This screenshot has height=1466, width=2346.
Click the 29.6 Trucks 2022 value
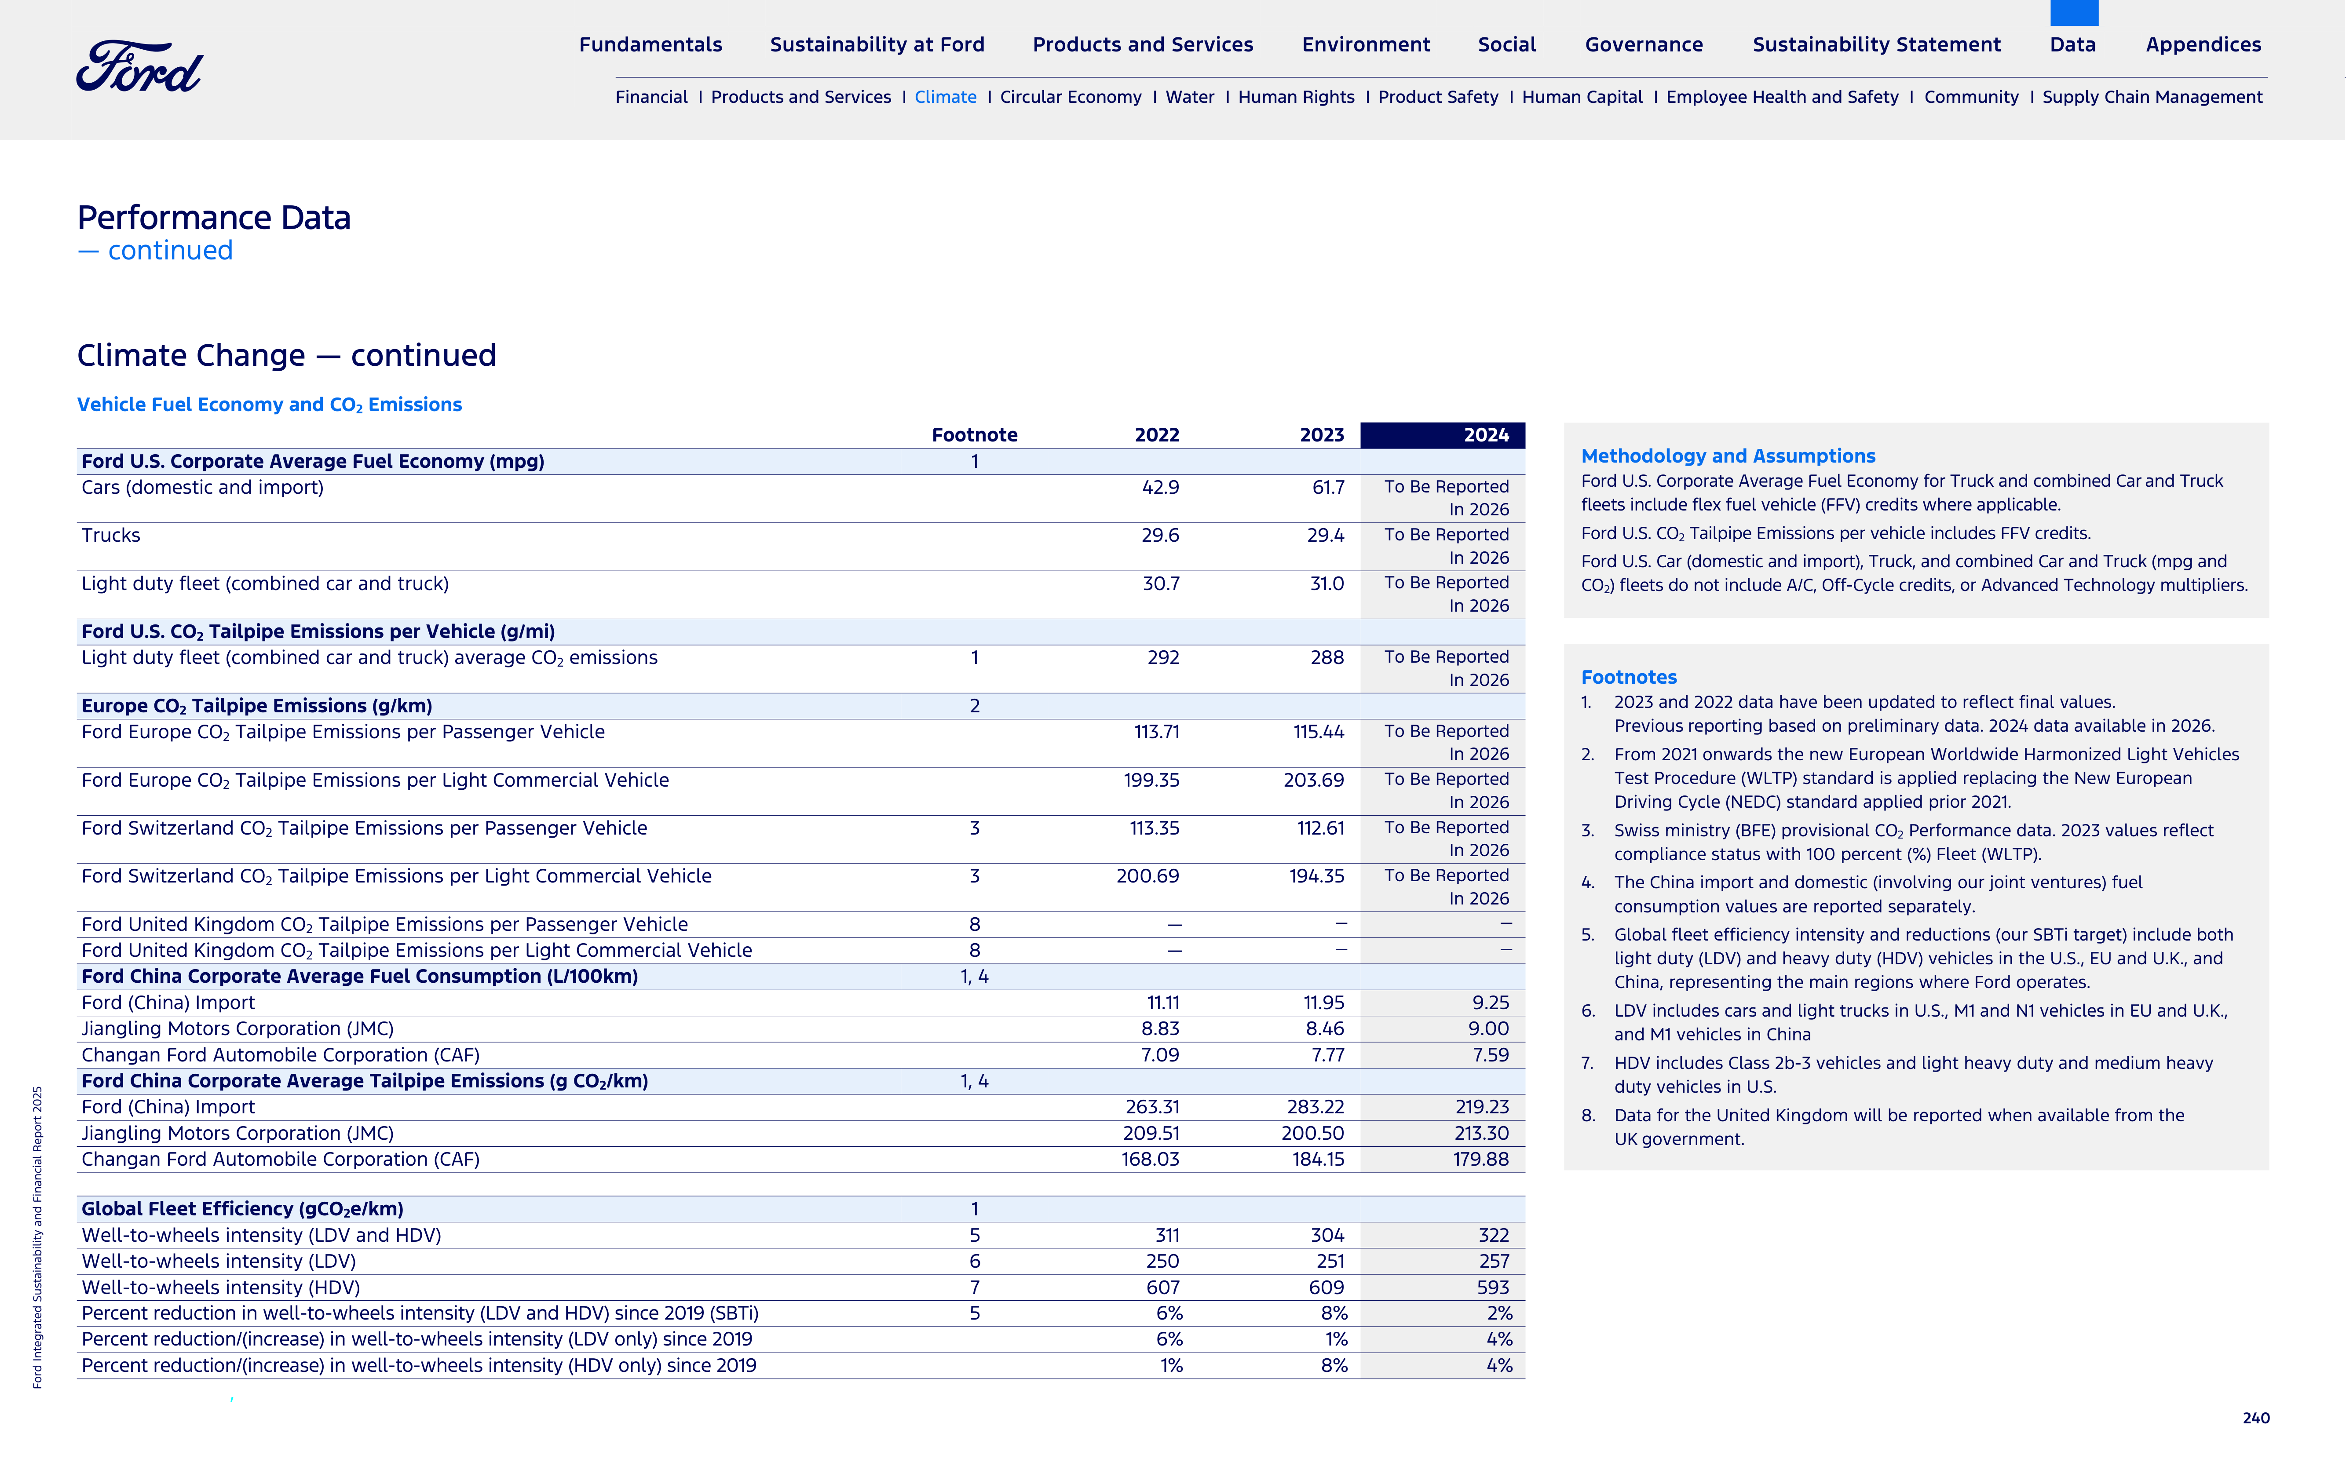(x=1160, y=535)
